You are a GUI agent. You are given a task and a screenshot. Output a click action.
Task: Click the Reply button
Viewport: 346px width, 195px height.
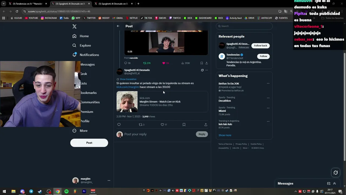point(202,134)
